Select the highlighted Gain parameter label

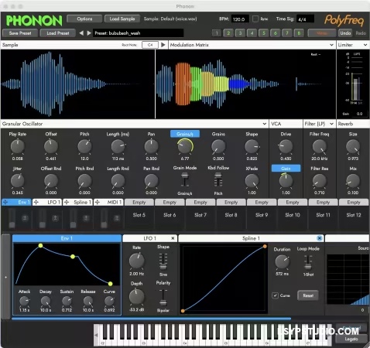[x=286, y=169]
